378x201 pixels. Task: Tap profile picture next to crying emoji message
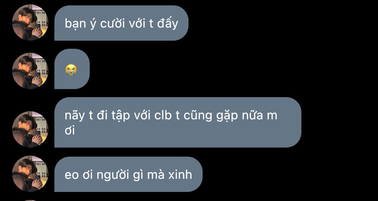(x=30, y=71)
